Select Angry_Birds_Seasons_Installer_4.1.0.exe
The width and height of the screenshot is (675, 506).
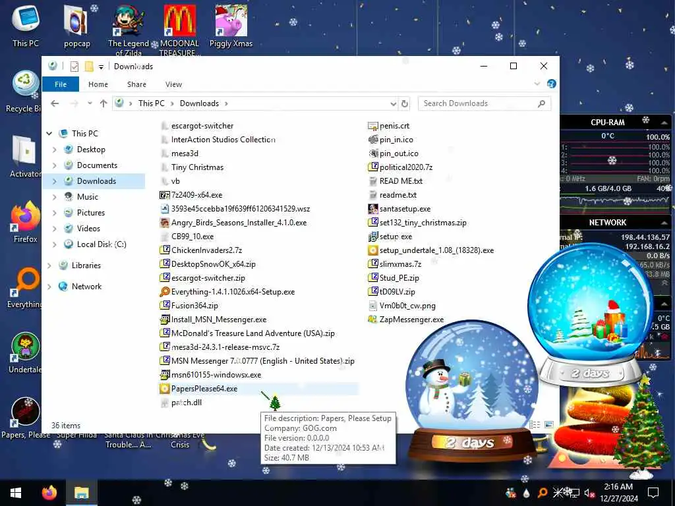(233, 223)
